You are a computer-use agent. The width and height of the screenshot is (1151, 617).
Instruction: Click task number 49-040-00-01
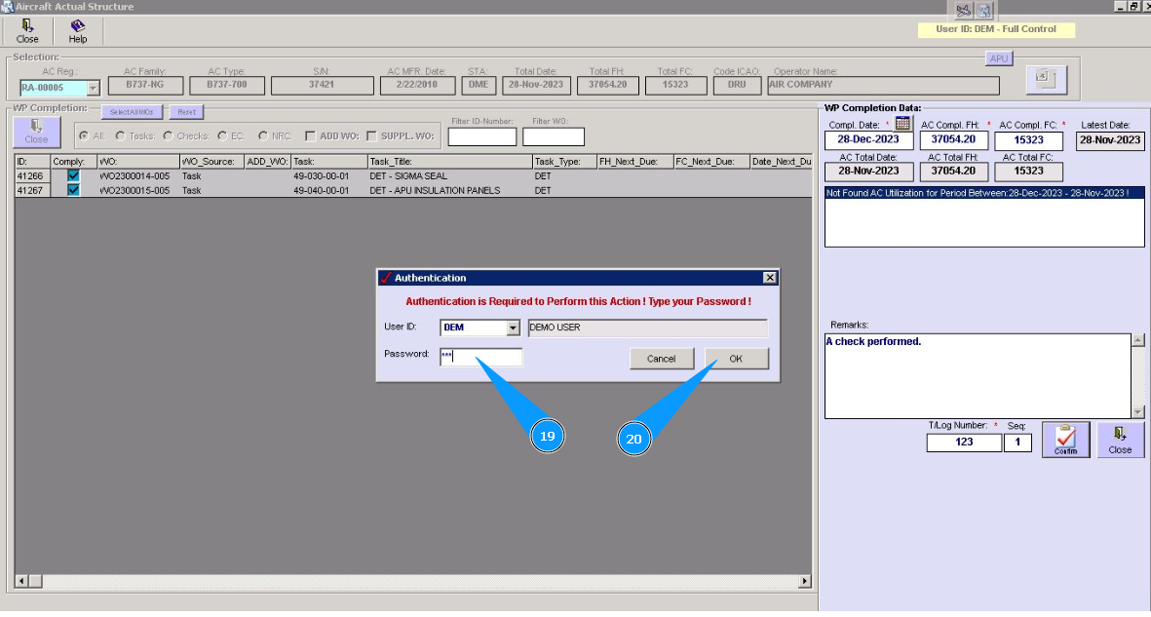[322, 190]
